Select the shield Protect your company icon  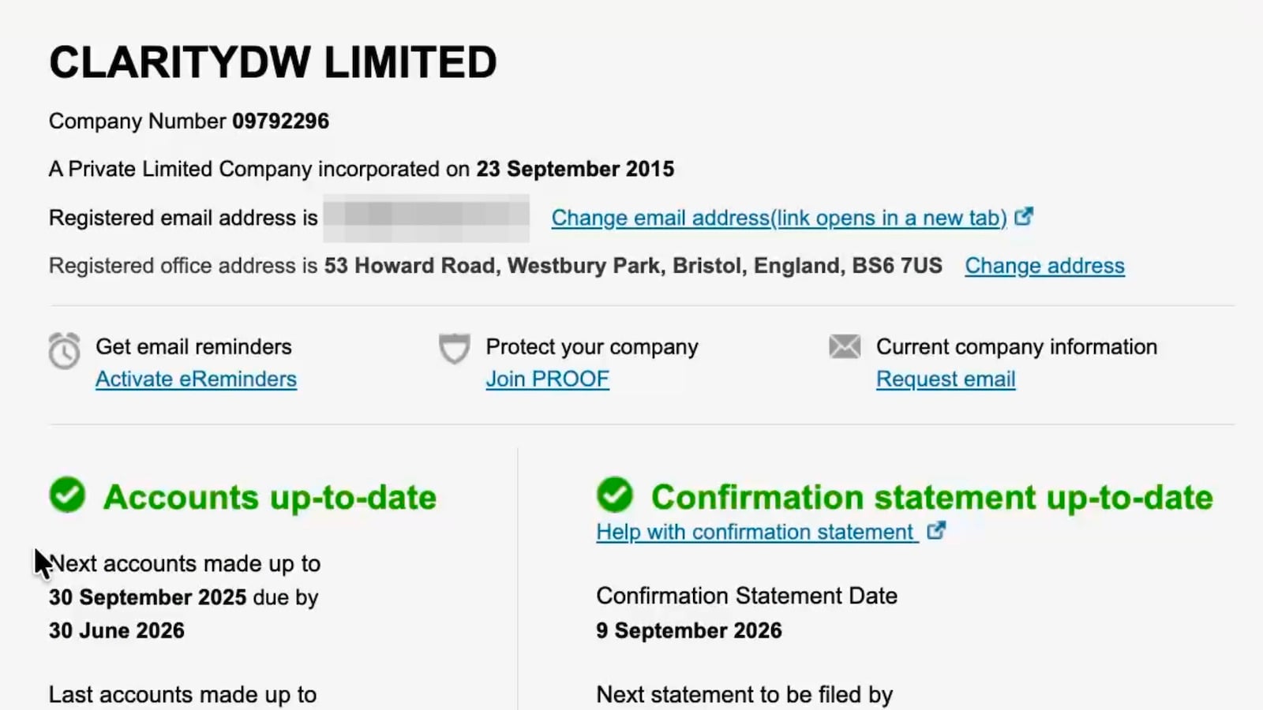tap(454, 349)
